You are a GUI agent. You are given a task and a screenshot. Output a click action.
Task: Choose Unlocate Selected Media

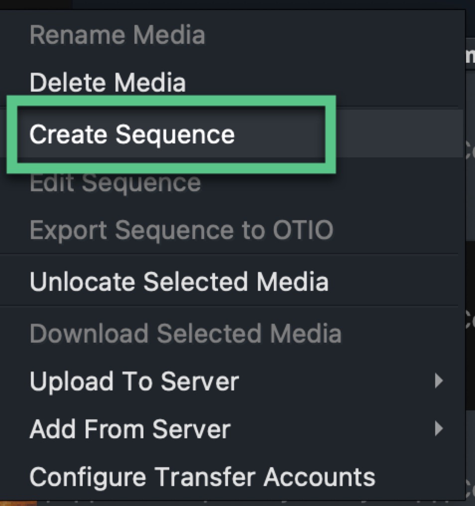tap(179, 281)
